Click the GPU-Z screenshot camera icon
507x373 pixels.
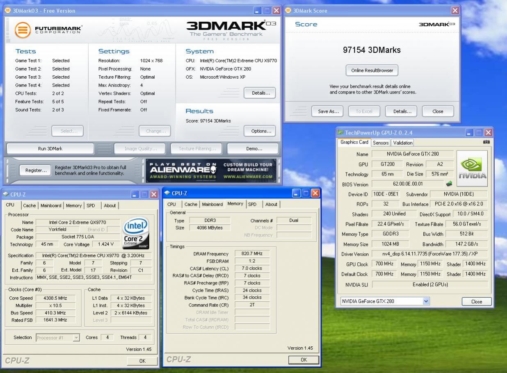pos(486,142)
